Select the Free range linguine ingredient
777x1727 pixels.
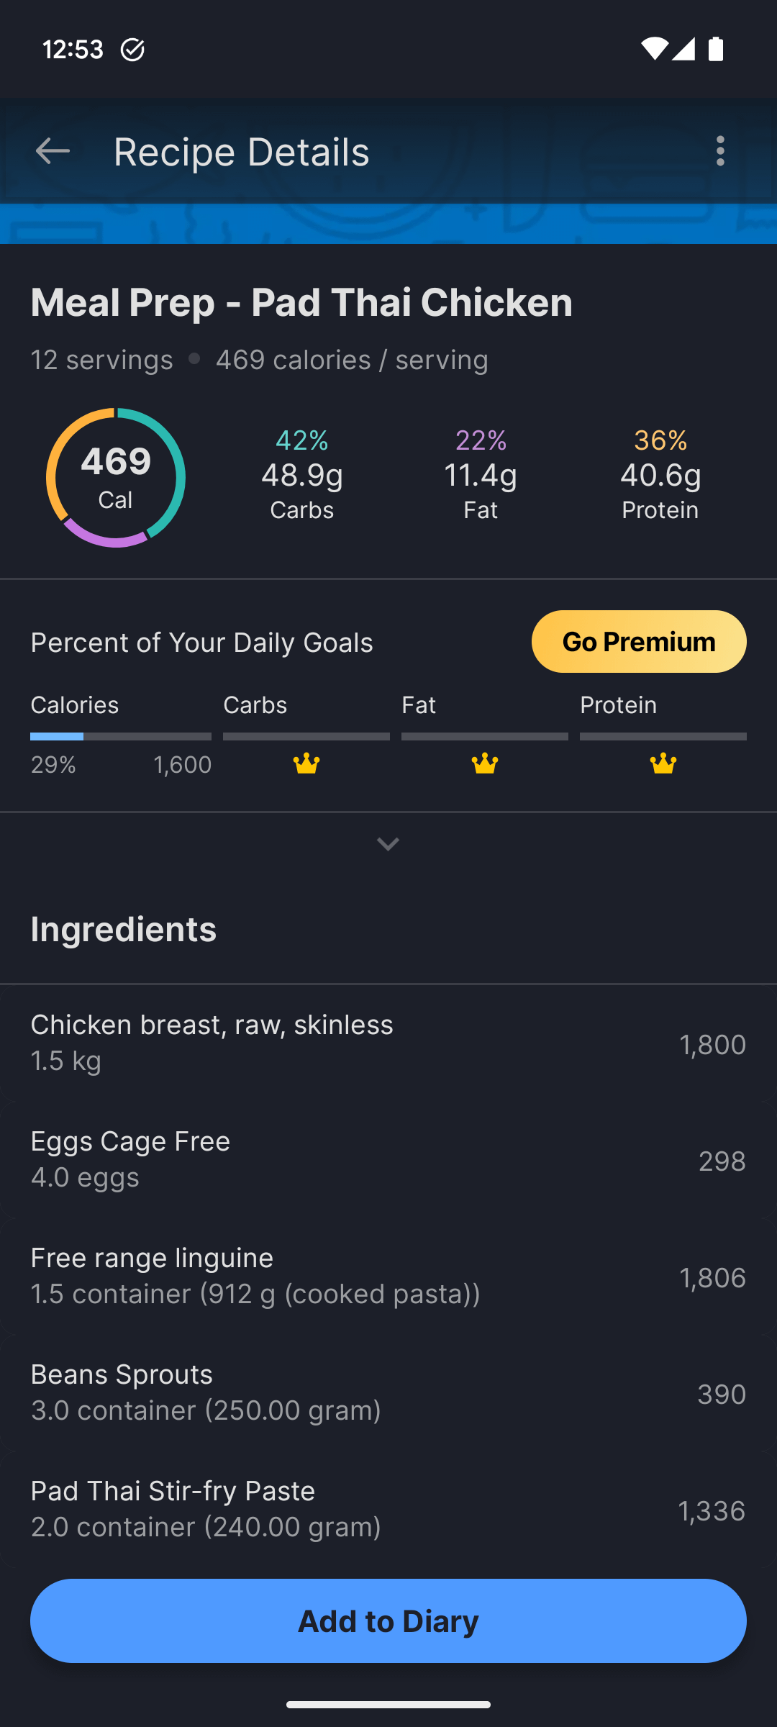pyautogui.click(x=388, y=1276)
